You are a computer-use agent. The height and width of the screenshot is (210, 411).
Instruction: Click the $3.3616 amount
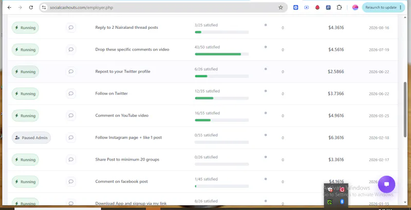click(x=336, y=160)
